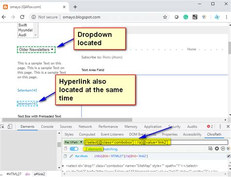Bookmark this page with the star icon
This screenshot has height=177, width=231.
pyautogui.click(x=165, y=17)
